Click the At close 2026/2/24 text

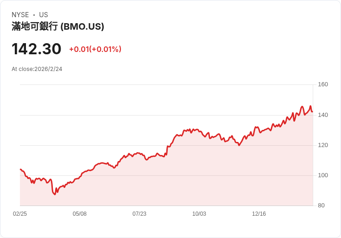click(x=37, y=69)
